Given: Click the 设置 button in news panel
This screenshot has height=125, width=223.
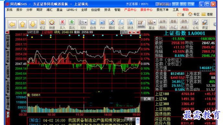Looking at the screenshot, I should point(130,119).
